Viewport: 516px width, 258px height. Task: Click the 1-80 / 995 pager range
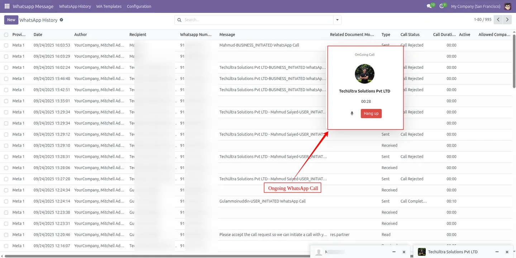click(482, 20)
